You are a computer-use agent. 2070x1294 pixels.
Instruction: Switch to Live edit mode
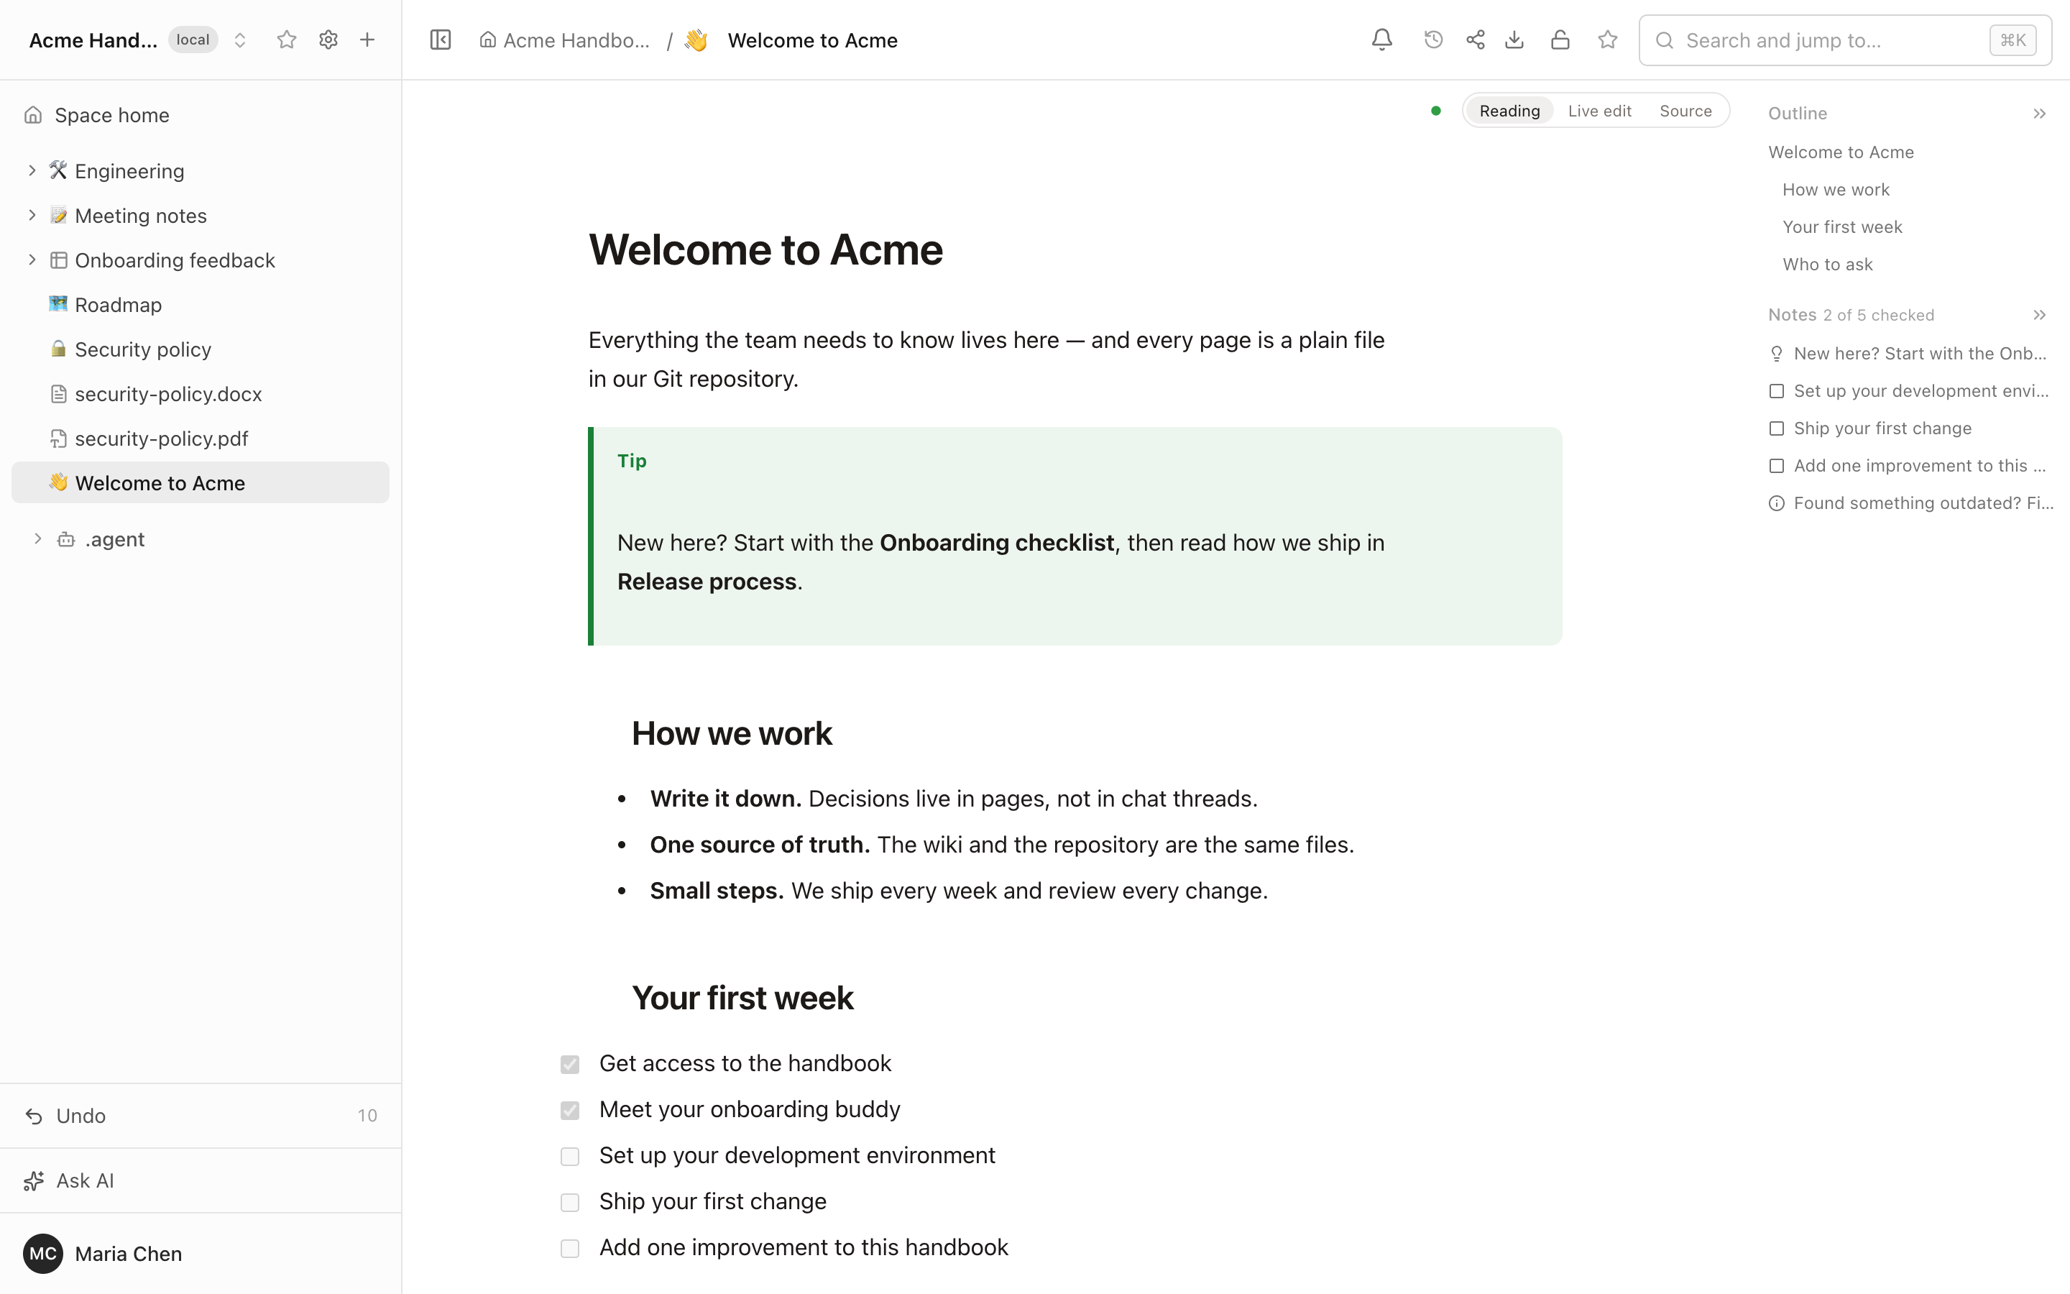[1599, 111]
